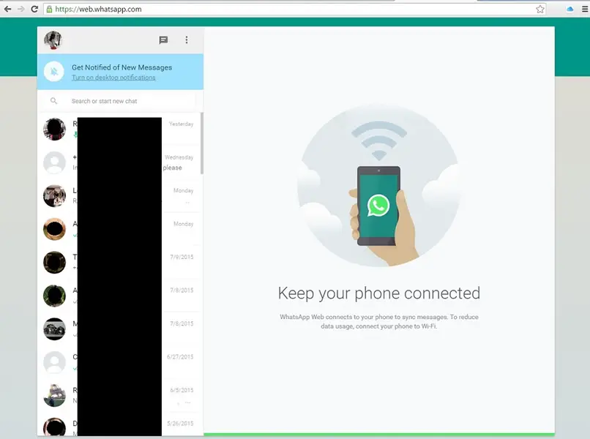
Task: Open your own profile picture
Action: coord(53,40)
